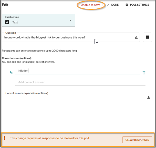156x148 pixels.
Task: Click the DONE button
Action: pyautogui.click(x=113, y=5)
